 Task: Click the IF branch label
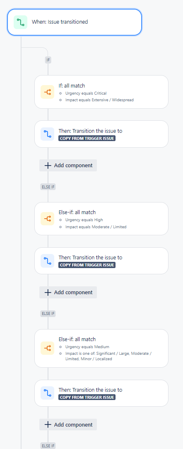click(48, 60)
